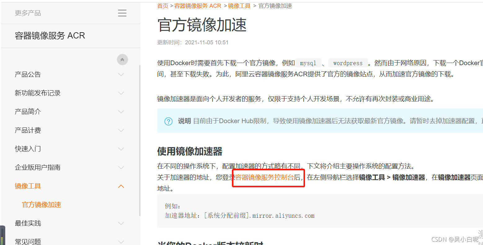Click the wordpress inline code tag
The height and width of the screenshot is (245, 483).
348,63
